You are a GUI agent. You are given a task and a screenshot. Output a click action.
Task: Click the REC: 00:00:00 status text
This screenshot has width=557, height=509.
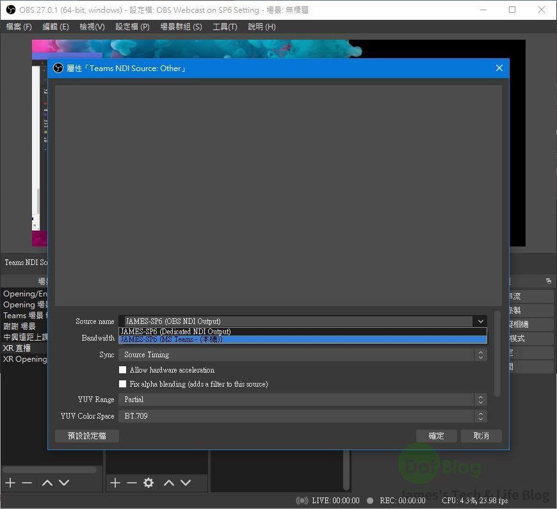click(403, 501)
